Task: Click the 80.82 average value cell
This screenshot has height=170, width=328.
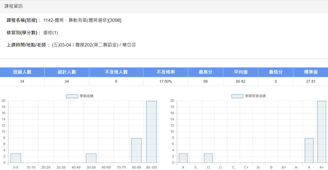Action: [241, 81]
